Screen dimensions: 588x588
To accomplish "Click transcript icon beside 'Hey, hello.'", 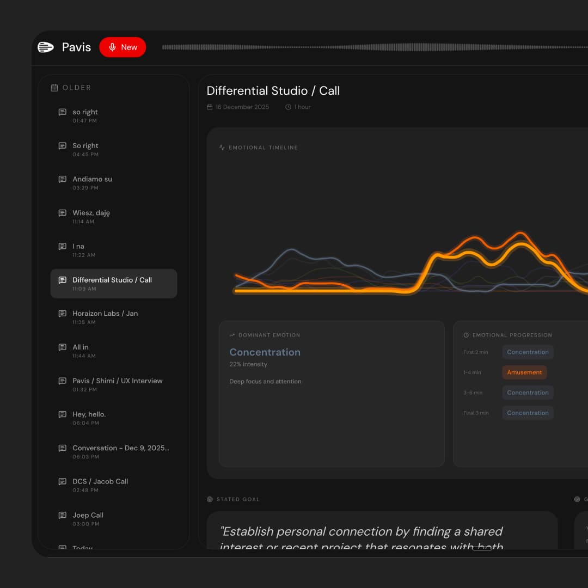I will tap(63, 414).
